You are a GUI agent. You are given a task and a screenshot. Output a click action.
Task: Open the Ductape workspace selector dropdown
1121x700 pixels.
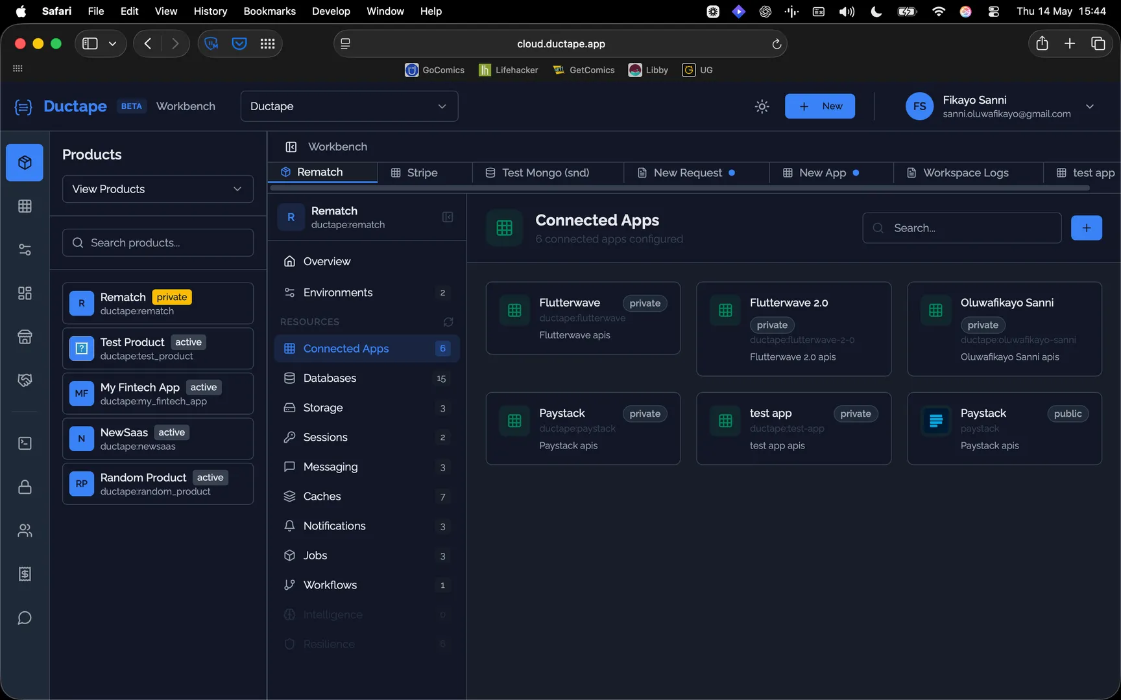[x=349, y=106]
